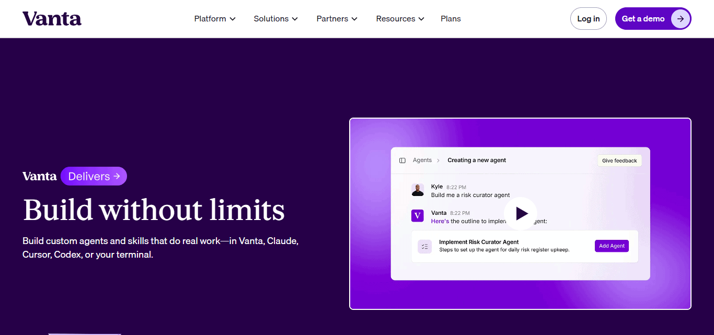Image resolution: width=714 pixels, height=335 pixels.
Task: Click the "Here's" highlighted word in Vanta's reply
Action: [x=440, y=221]
